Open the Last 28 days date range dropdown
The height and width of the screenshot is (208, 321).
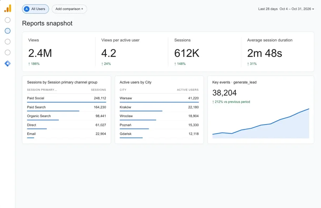tap(286, 9)
